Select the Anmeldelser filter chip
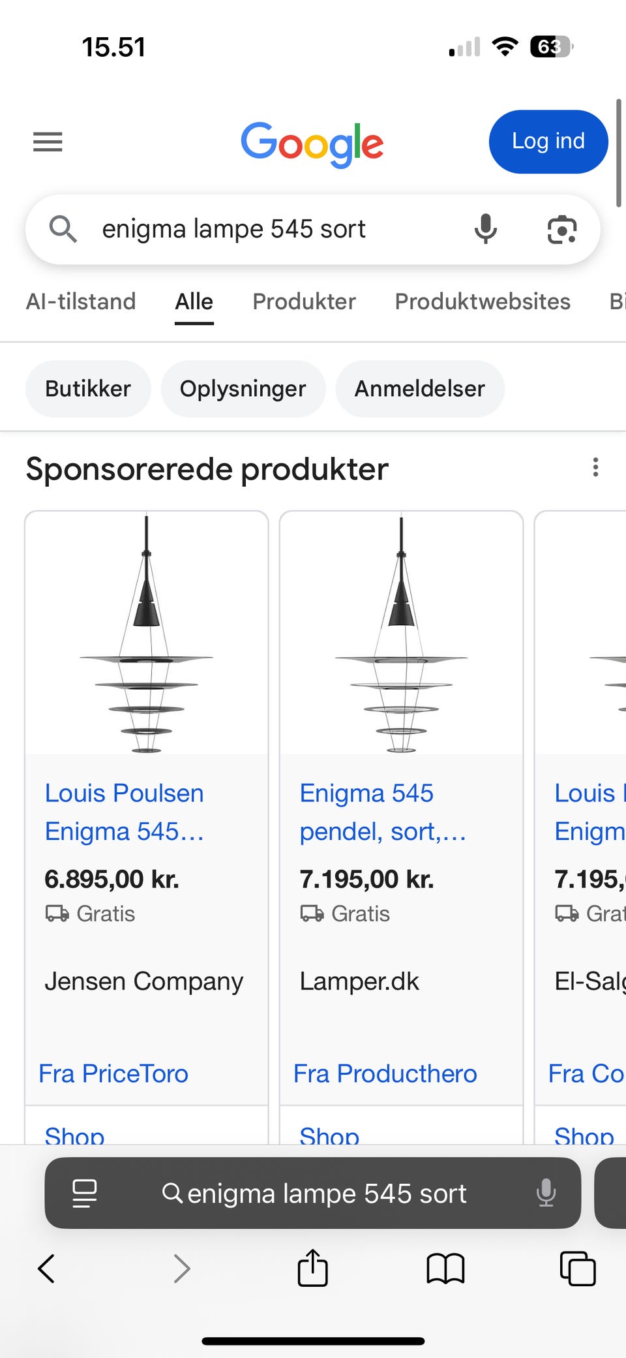This screenshot has height=1358, width=626. click(419, 389)
